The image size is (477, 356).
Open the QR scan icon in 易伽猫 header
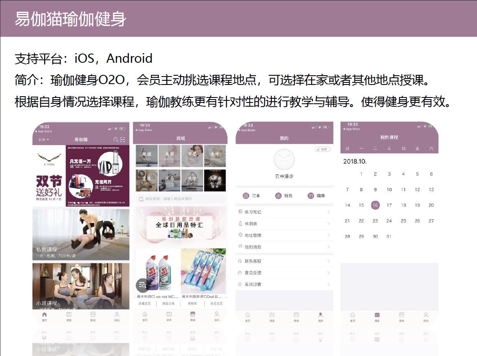click(x=123, y=139)
